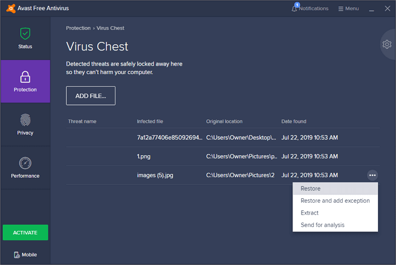This screenshot has width=396, height=265.
Task: Click three-dots options for images (5).jpg
Action: [372, 175]
